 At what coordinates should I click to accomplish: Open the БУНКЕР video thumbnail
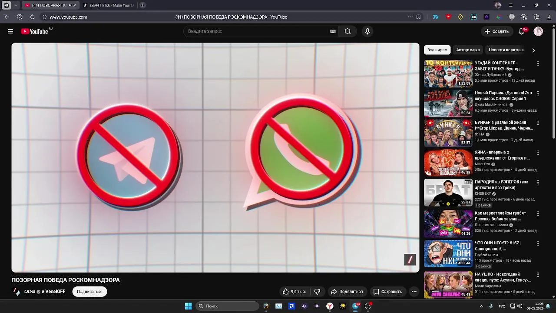point(448,133)
